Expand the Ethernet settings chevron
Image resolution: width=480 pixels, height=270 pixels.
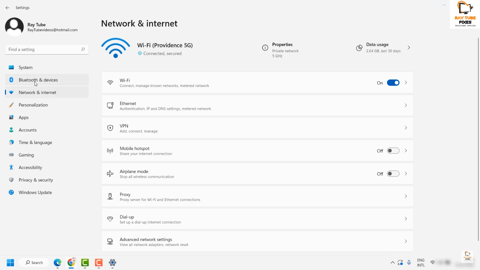coord(406,105)
